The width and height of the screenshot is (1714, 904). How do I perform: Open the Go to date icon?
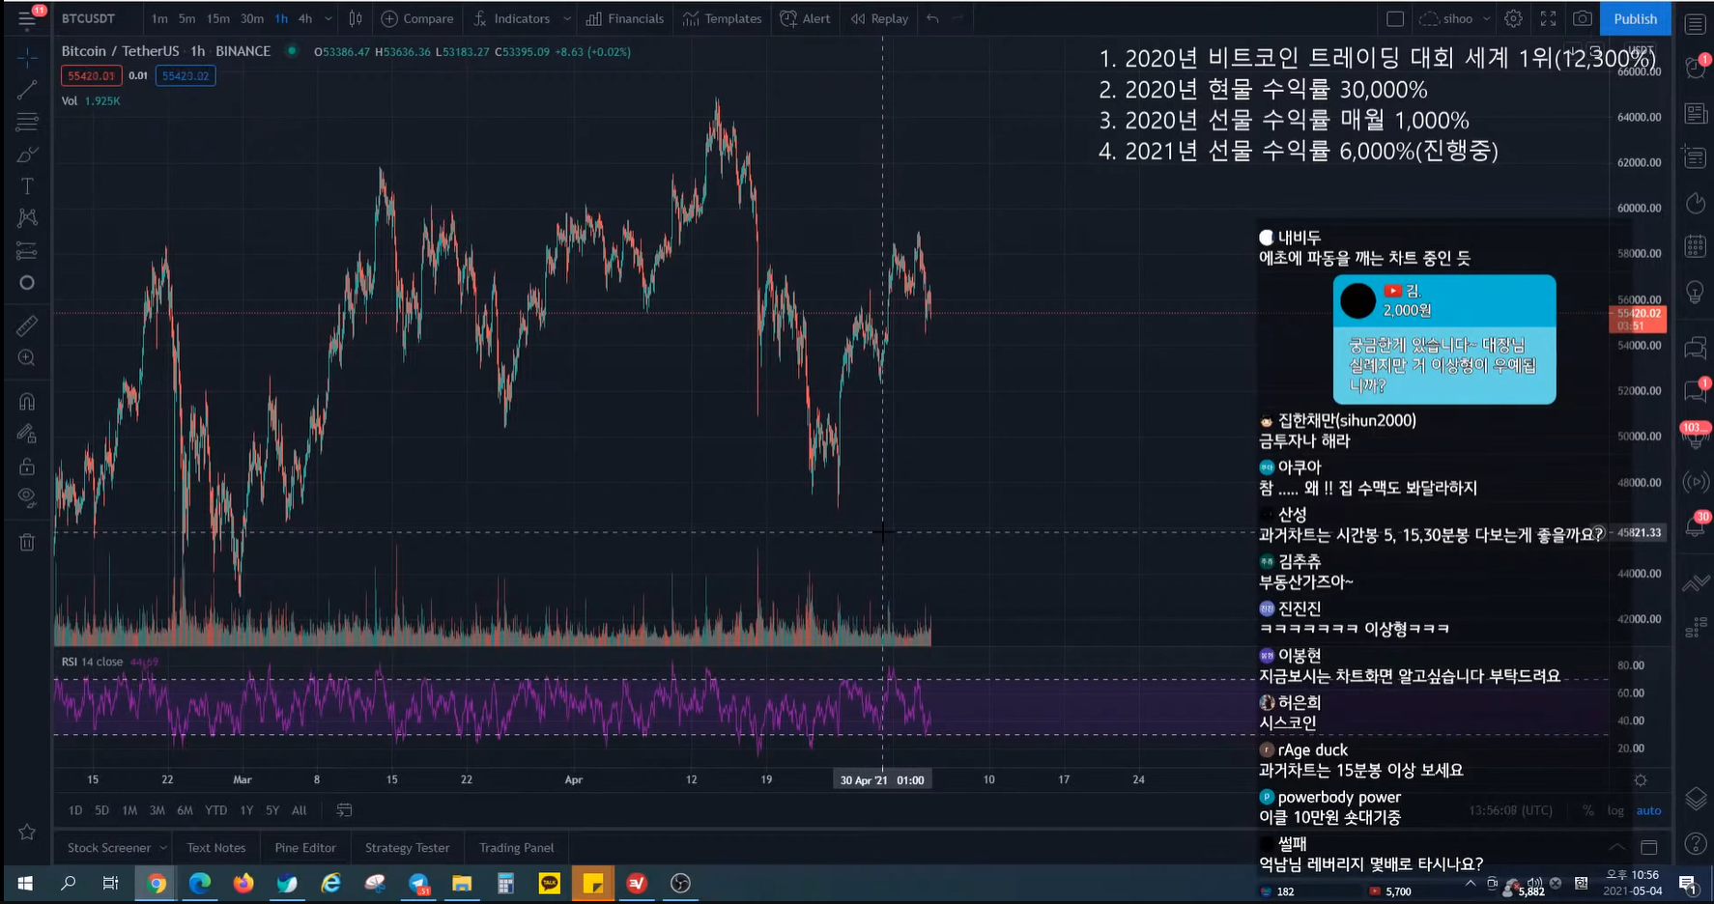344,810
